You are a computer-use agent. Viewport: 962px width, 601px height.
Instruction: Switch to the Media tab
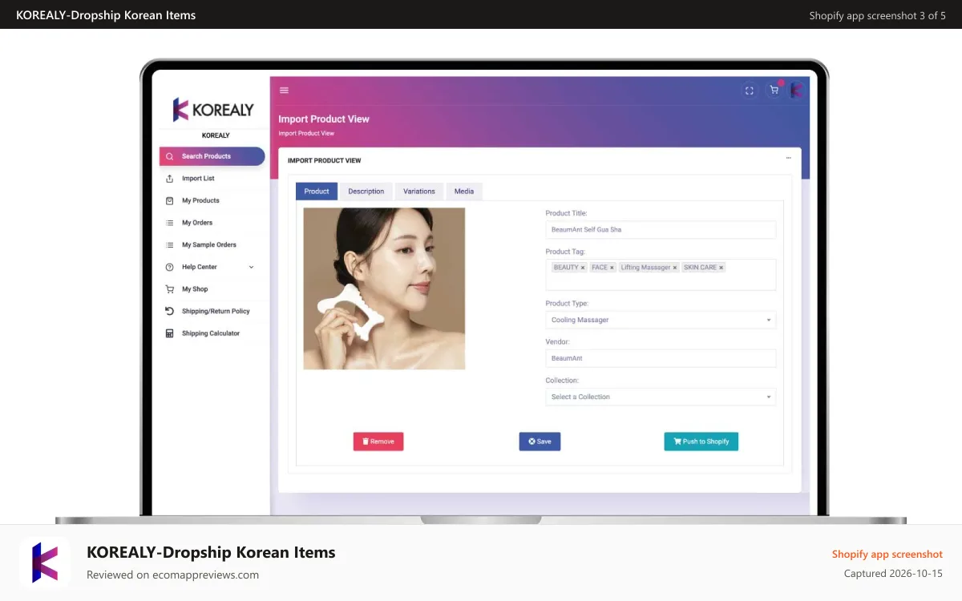tap(464, 192)
